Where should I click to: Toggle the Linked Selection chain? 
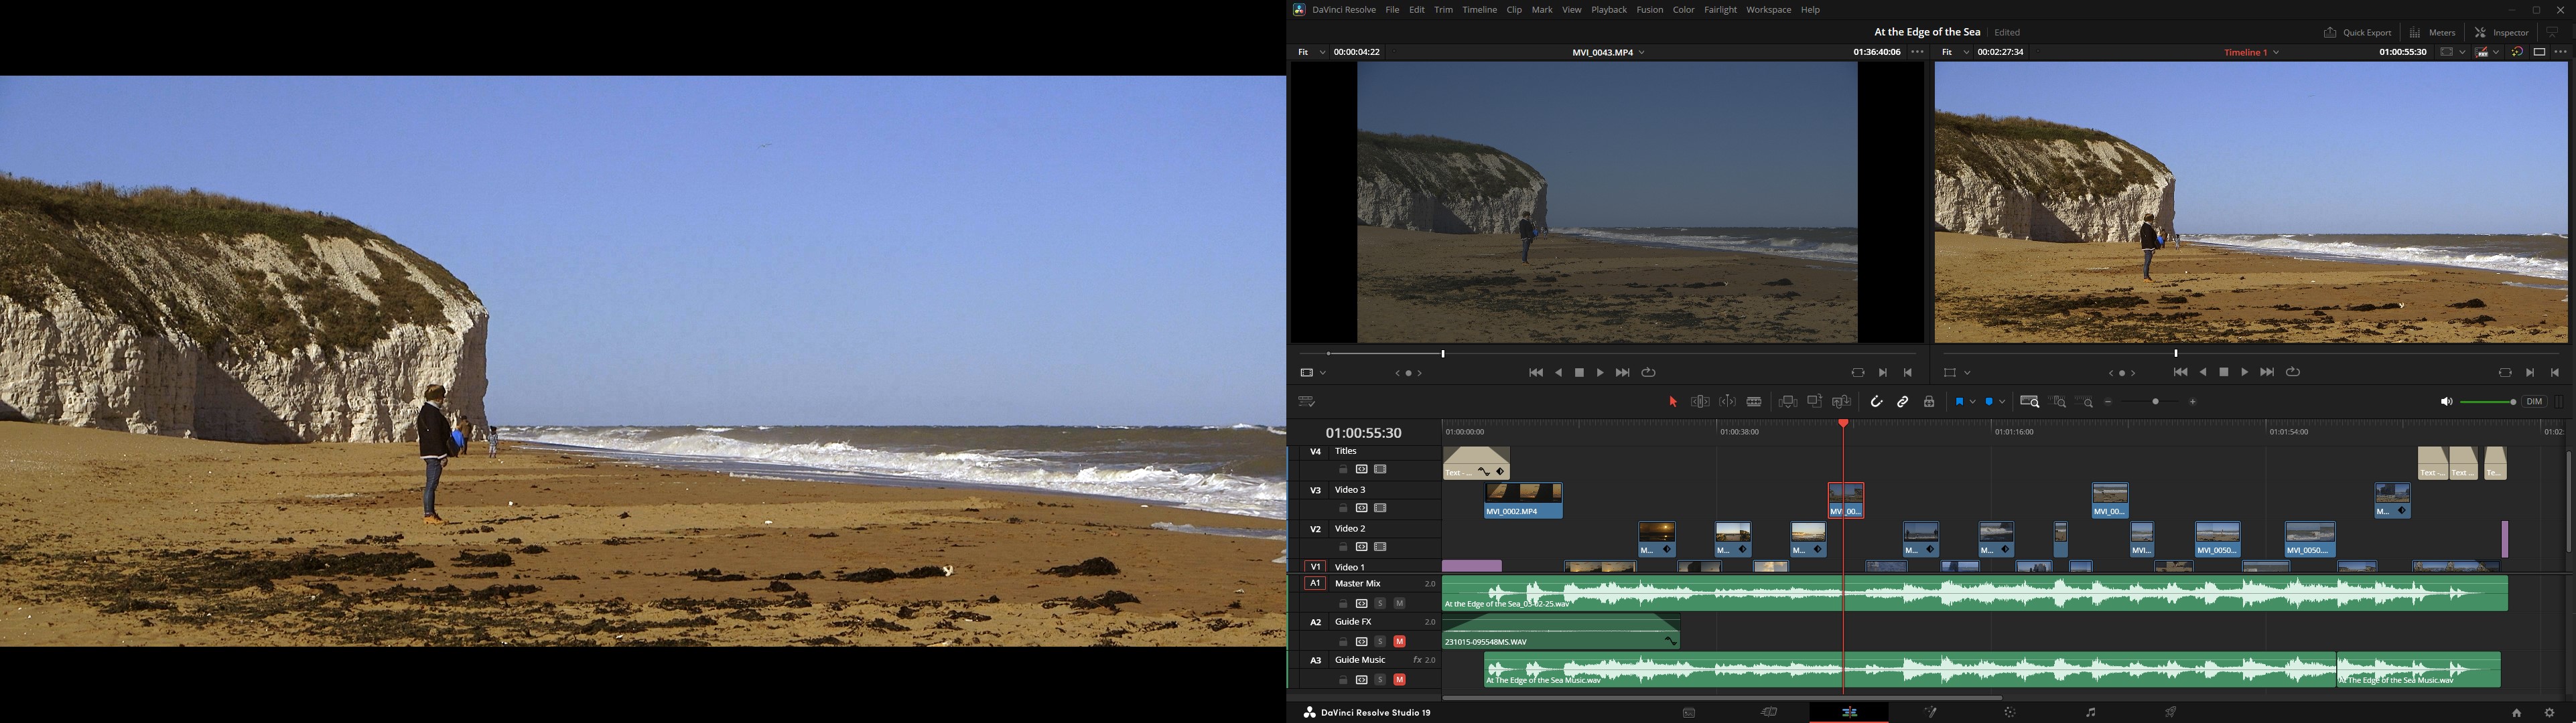pos(1903,402)
